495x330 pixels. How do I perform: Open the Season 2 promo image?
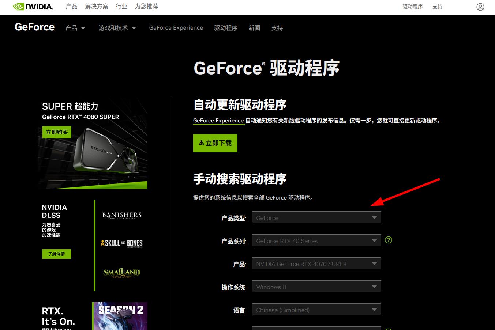(120, 316)
